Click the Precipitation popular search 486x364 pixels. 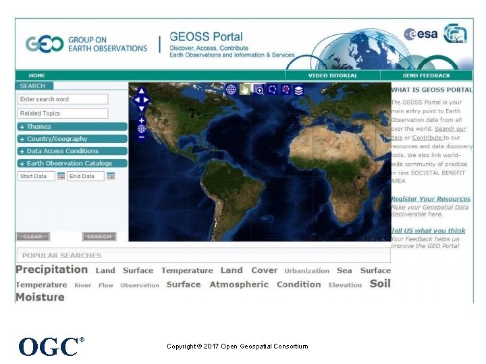click(x=52, y=270)
